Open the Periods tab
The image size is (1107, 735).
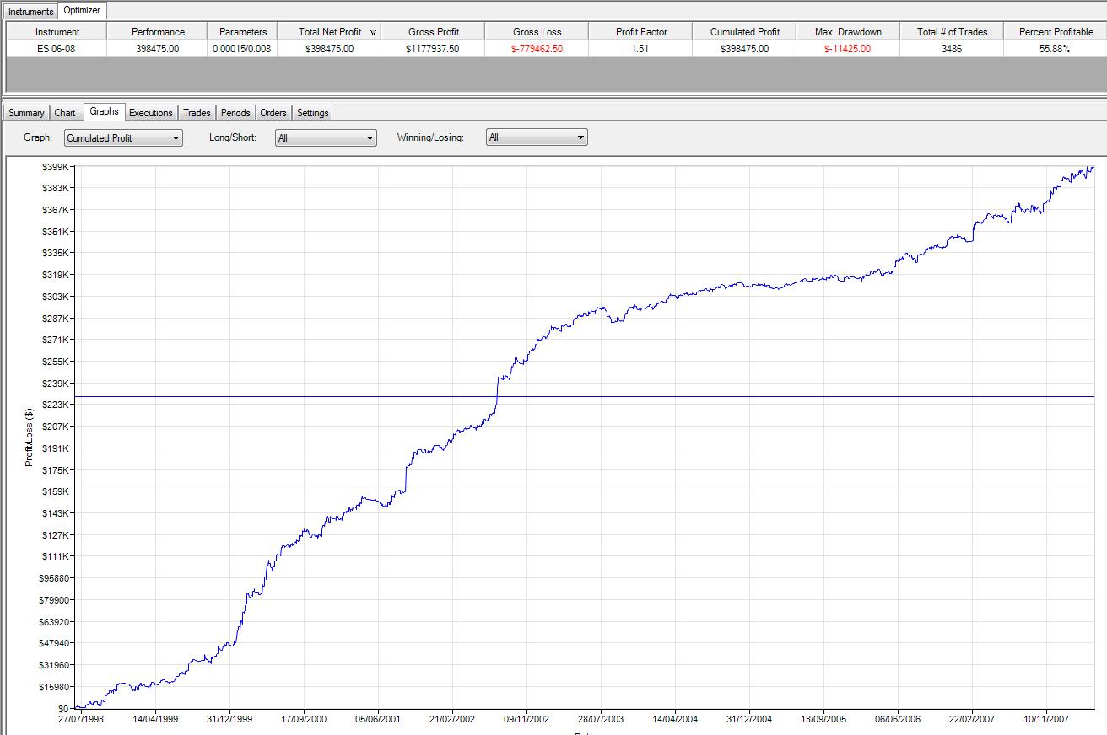point(235,113)
